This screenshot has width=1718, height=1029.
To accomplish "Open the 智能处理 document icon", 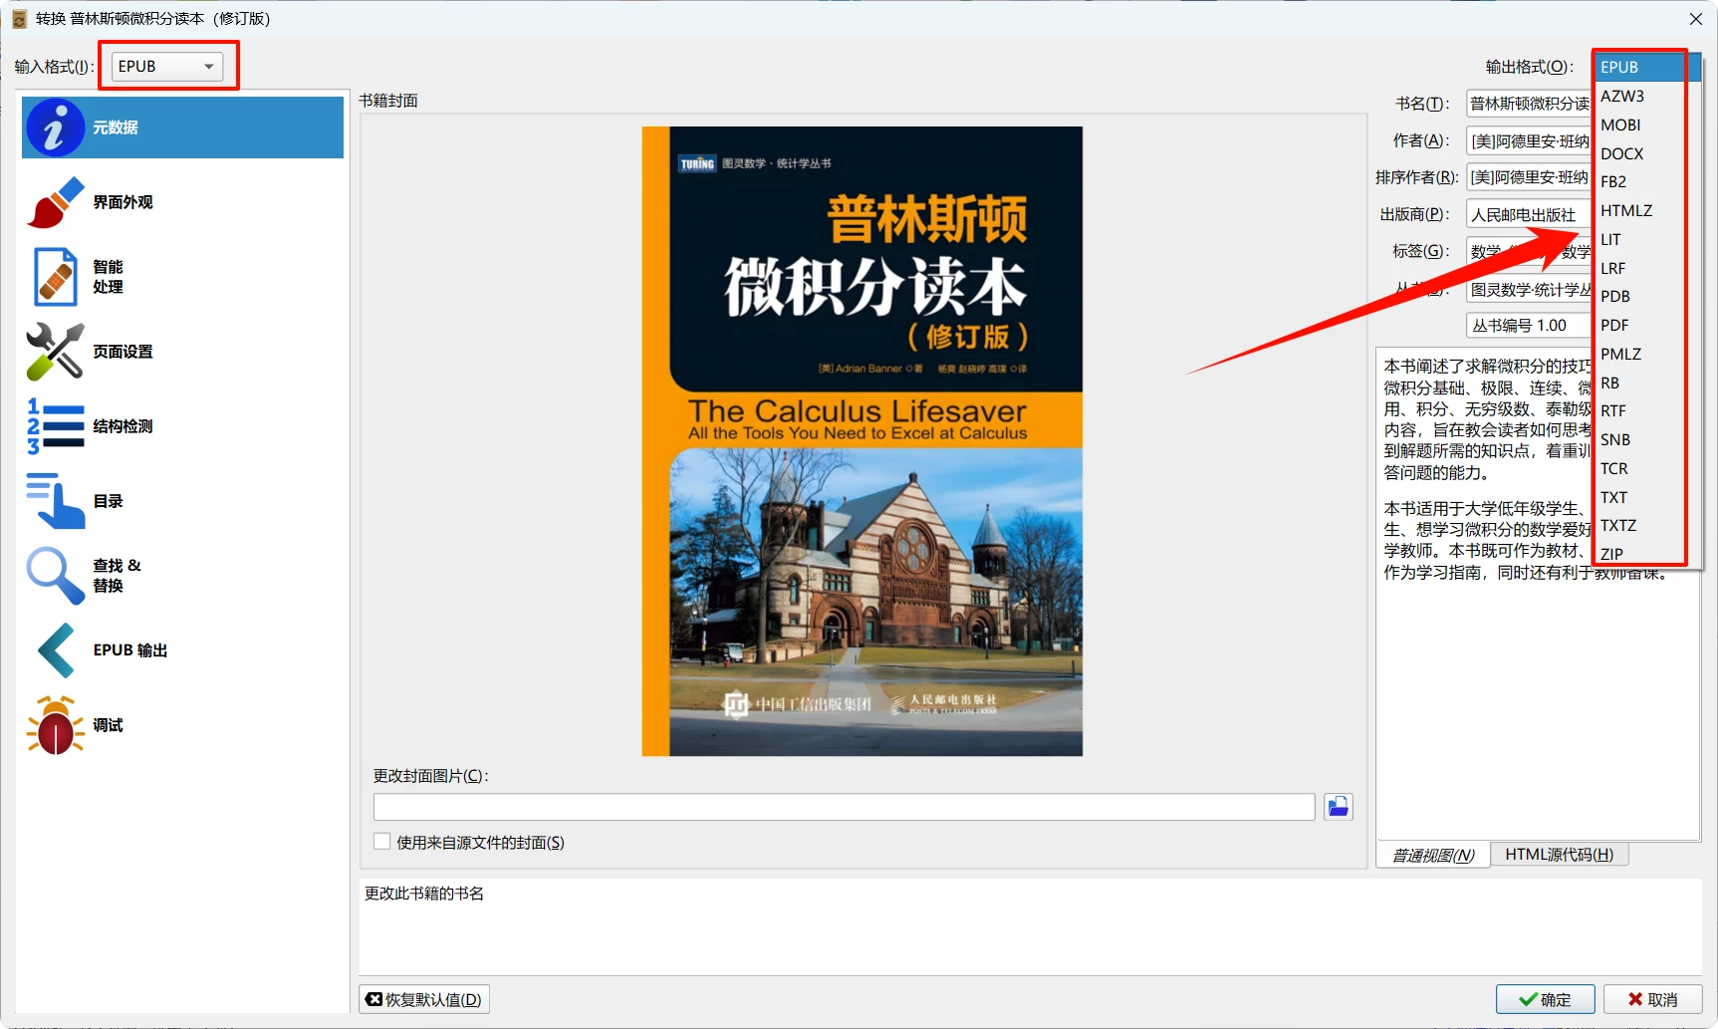I will [x=55, y=277].
